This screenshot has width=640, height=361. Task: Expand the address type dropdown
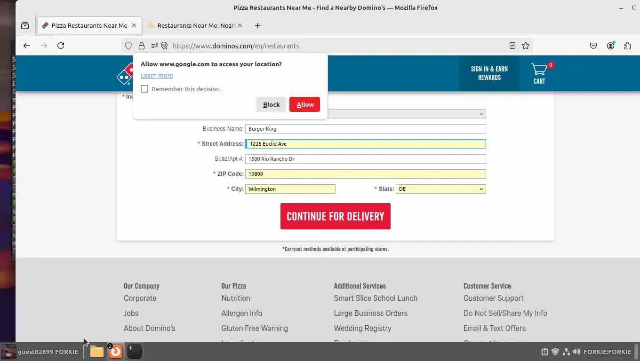pos(407,114)
